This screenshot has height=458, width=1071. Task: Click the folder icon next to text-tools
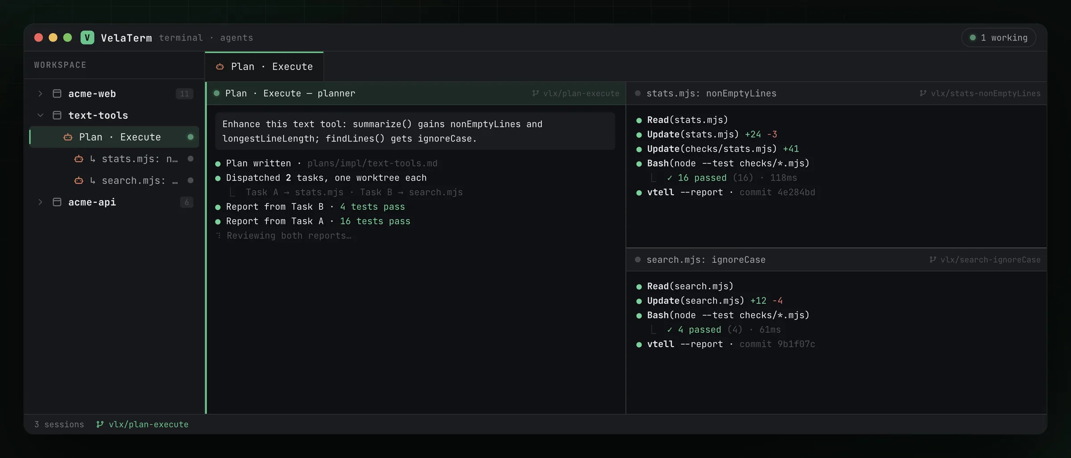[57, 115]
